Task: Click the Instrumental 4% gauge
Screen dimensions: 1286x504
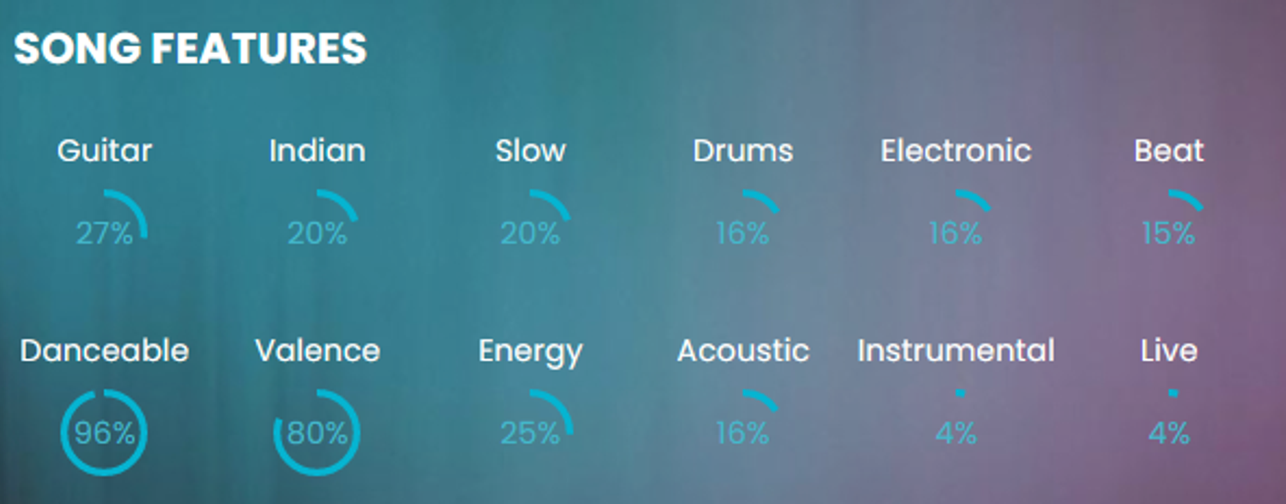Action: (955, 433)
